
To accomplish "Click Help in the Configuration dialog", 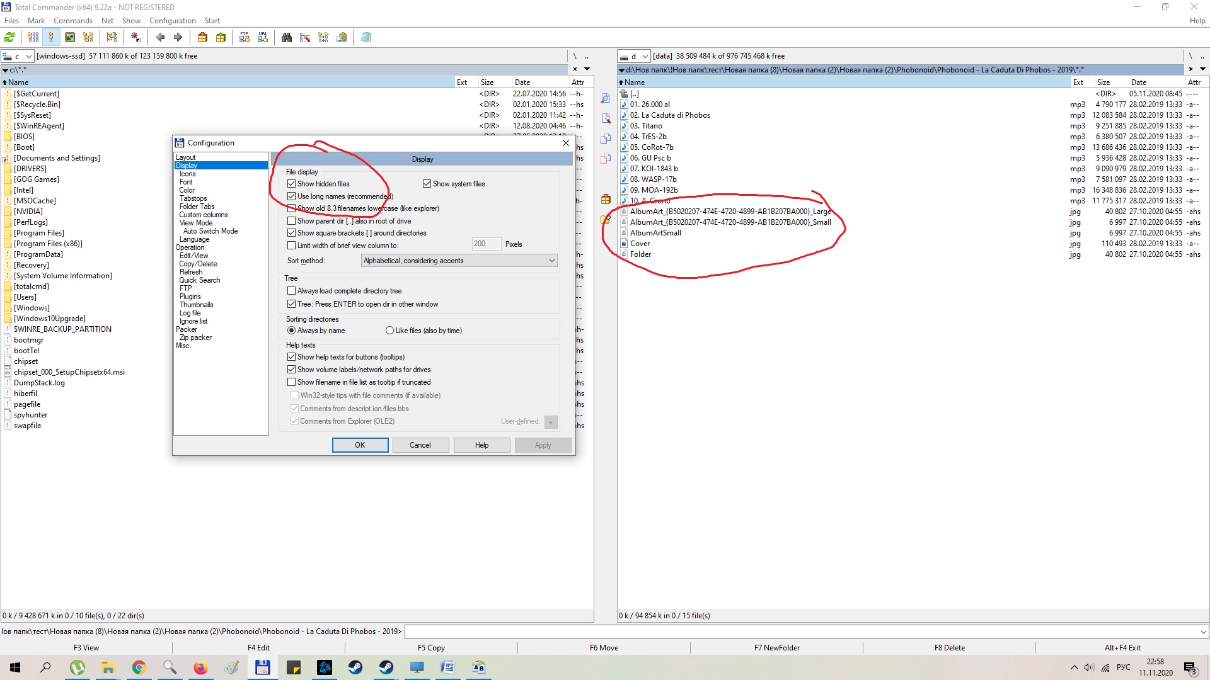I will click(x=481, y=445).
